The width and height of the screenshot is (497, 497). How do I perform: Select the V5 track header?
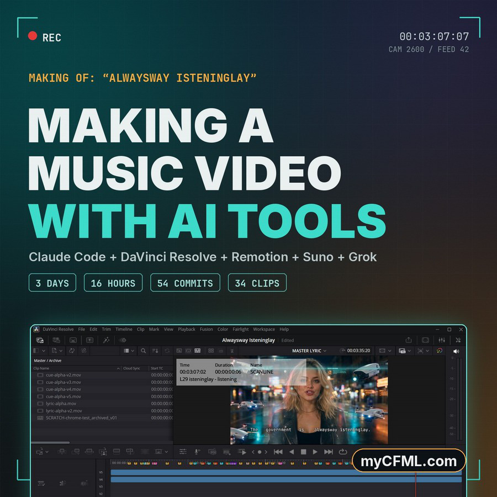[101, 472]
